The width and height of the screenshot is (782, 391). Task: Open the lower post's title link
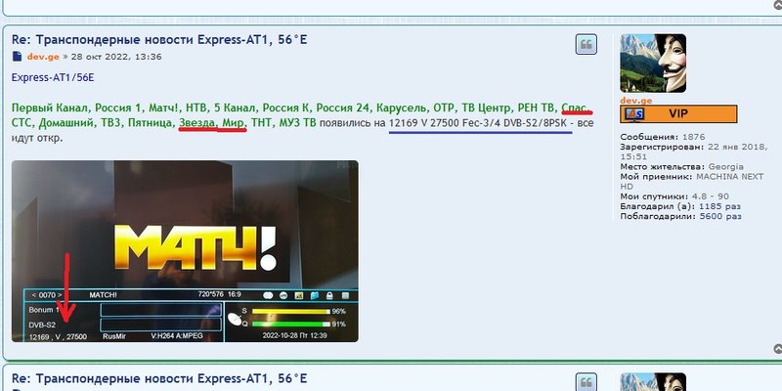point(159,377)
